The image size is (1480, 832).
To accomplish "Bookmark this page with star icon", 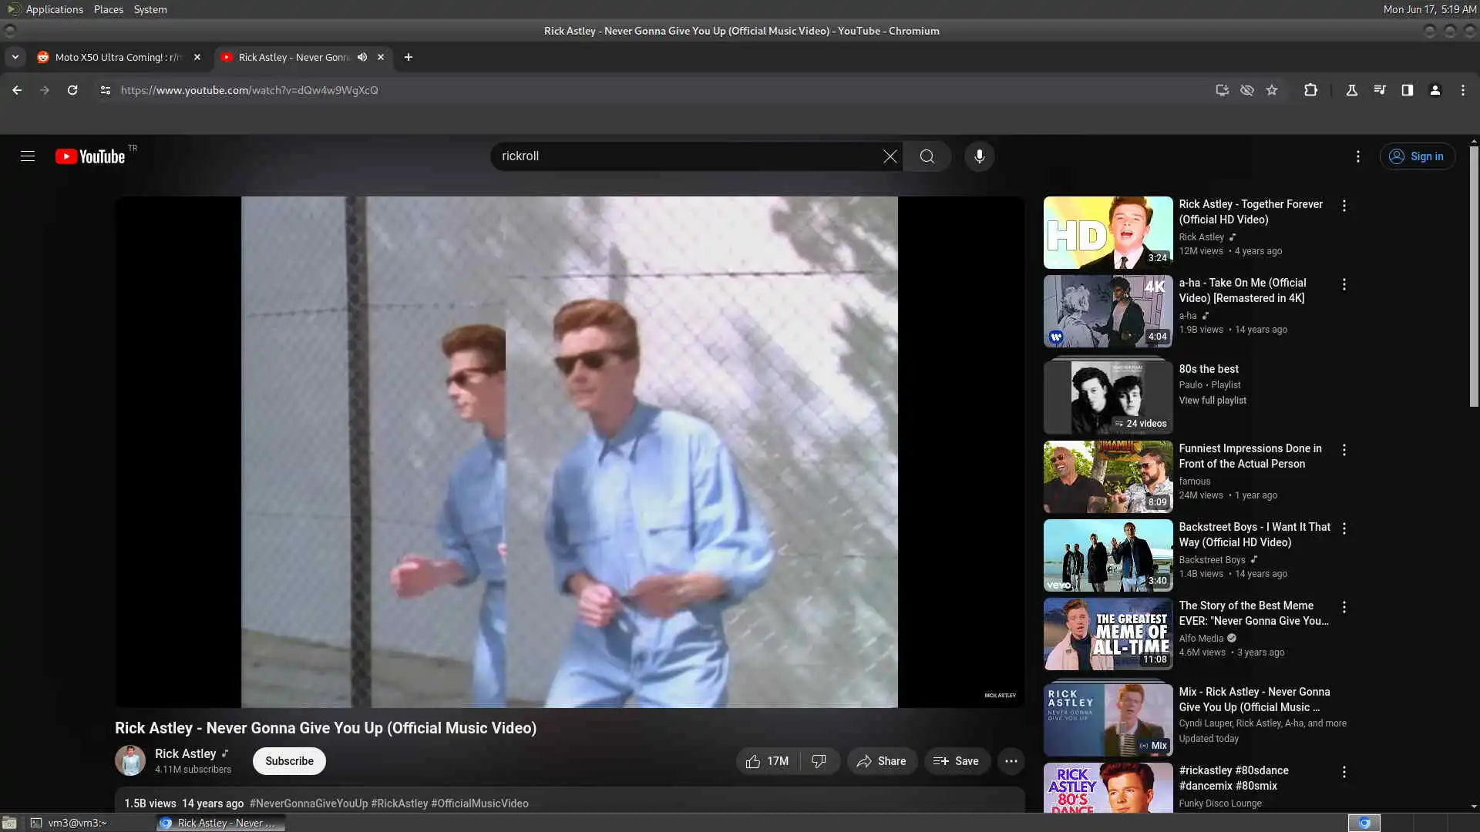I will coord(1272,90).
